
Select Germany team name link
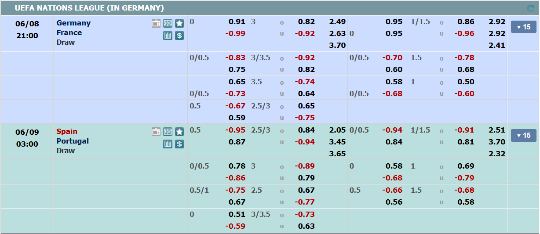pos(73,23)
